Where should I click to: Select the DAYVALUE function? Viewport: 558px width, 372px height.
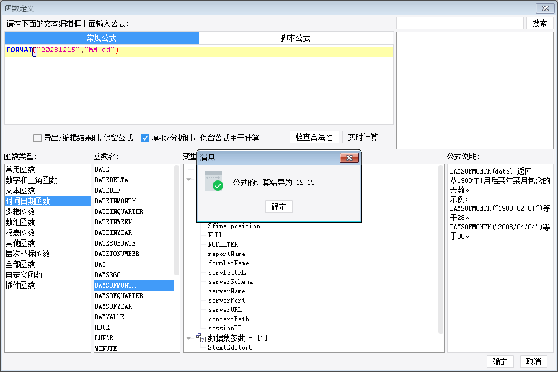(134, 317)
